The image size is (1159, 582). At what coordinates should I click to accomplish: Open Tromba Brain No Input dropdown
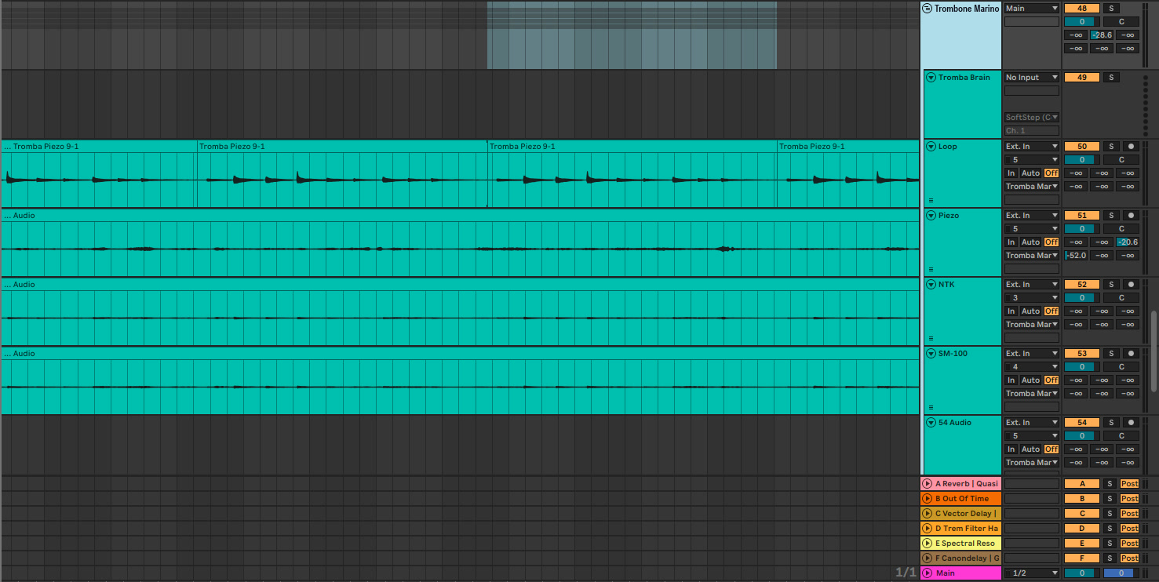1032,78
